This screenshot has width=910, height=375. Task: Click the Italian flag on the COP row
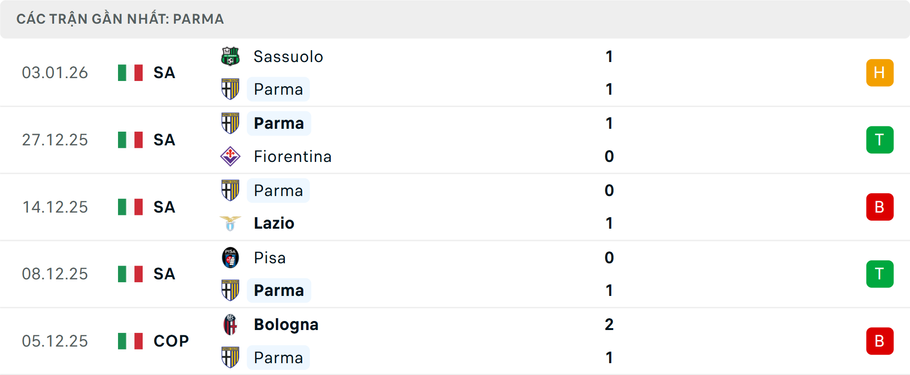pyautogui.click(x=130, y=340)
